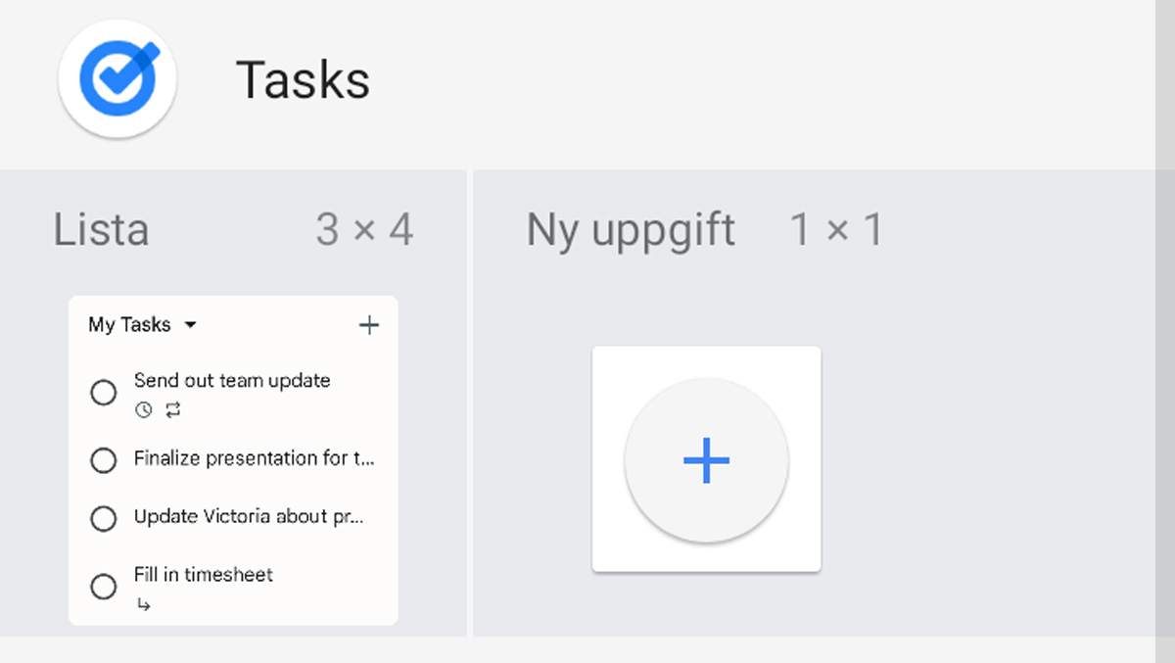The image size is (1175, 663).
Task: Click the repeat icon under Send out team update
Action: click(x=173, y=410)
